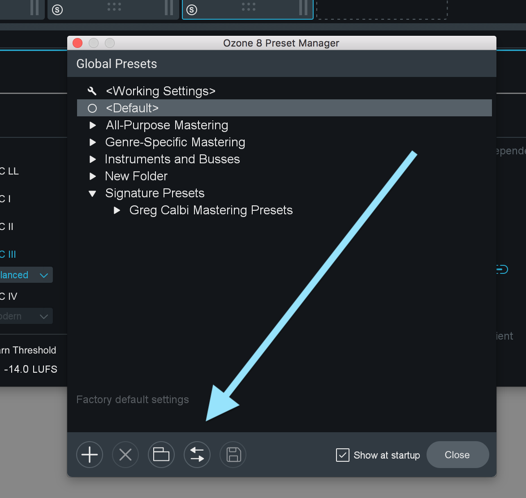Expand the New Folder arrow

pyautogui.click(x=93, y=176)
